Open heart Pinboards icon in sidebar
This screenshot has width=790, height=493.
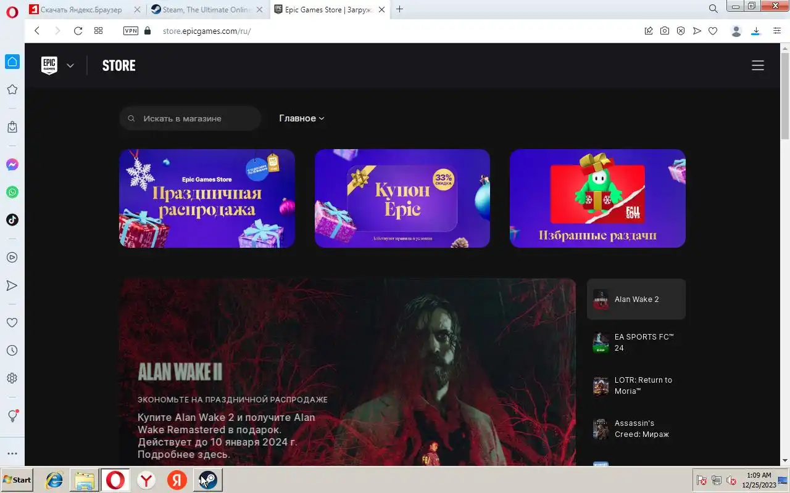click(12, 322)
